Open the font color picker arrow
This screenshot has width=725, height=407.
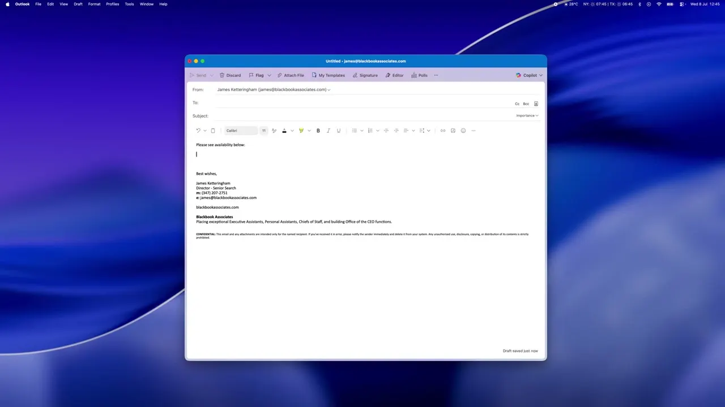292,131
